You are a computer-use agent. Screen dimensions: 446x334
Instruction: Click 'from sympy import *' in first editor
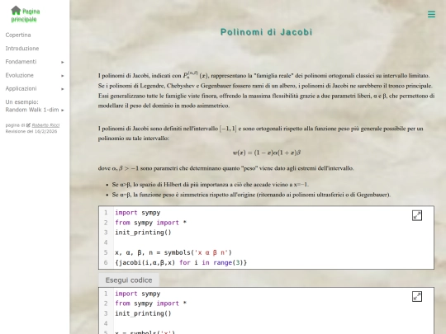pos(151,223)
